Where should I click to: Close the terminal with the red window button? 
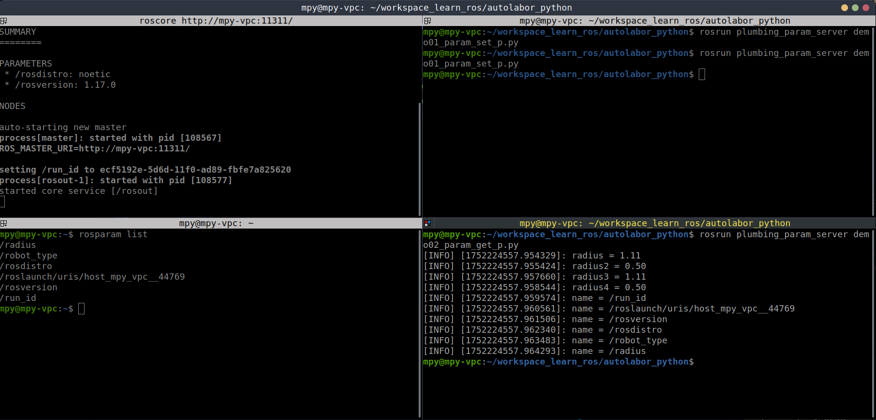click(866, 8)
